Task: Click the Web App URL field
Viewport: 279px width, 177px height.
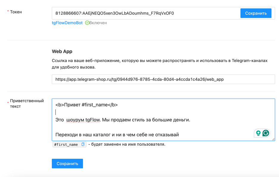Action: [x=163, y=79]
